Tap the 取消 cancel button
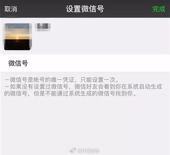 pos(11,9)
